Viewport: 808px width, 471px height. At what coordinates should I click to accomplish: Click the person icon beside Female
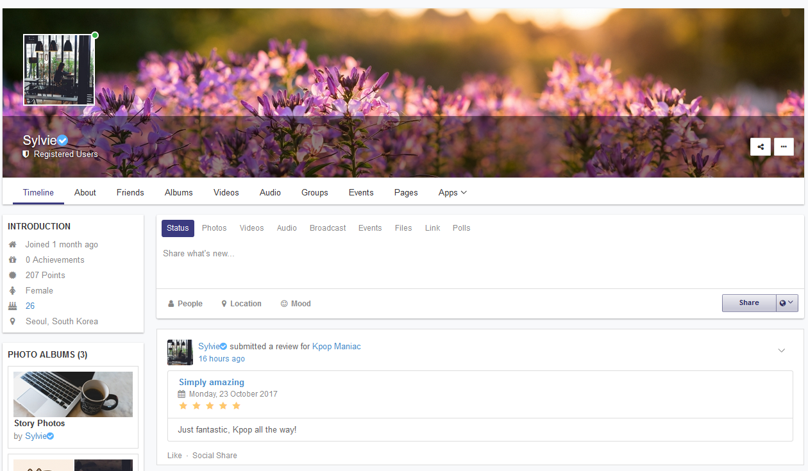[x=13, y=290]
